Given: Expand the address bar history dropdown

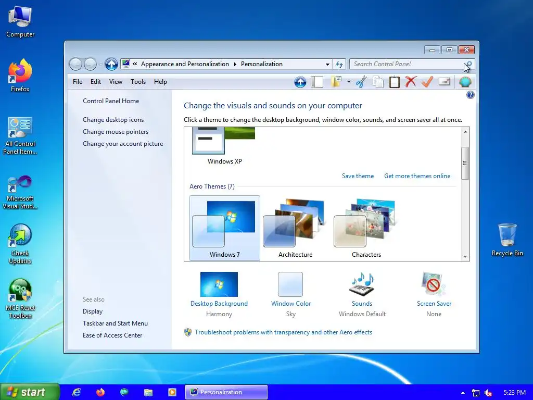Looking at the screenshot, I should [x=327, y=64].
